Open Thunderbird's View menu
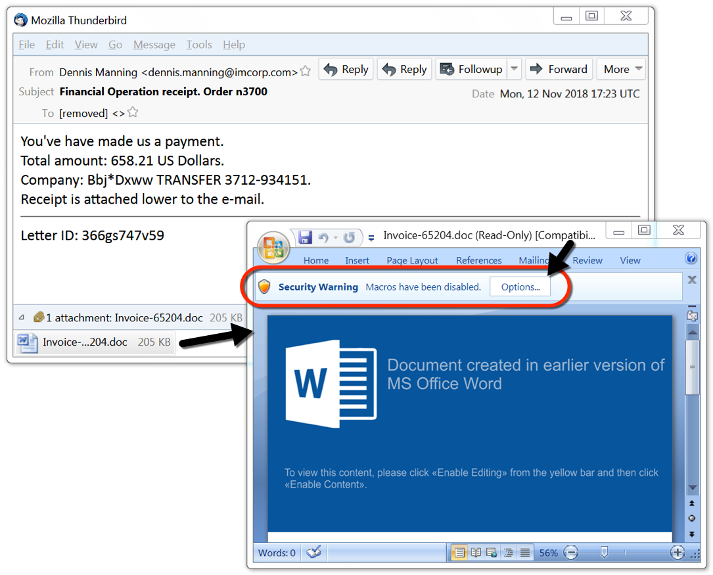The image size is (713, 575). 86,45
